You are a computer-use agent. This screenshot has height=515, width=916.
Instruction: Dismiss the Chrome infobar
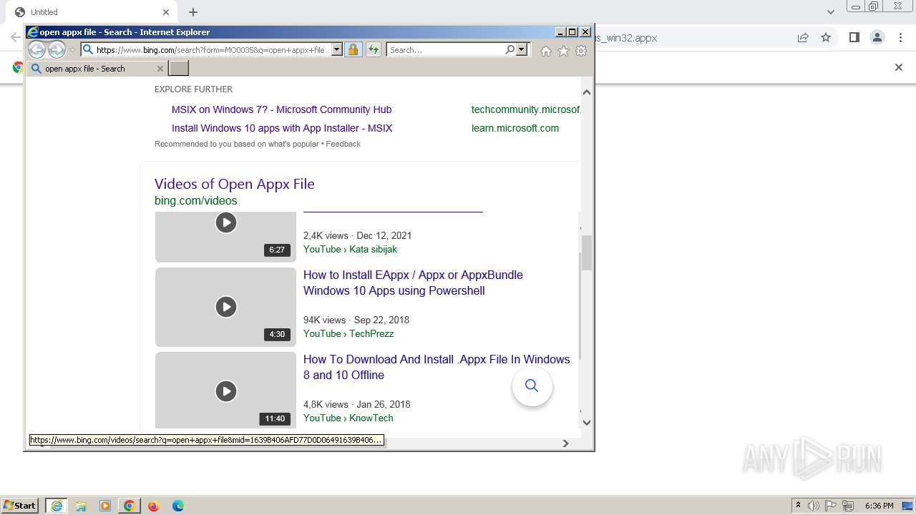tap(899, 67)
